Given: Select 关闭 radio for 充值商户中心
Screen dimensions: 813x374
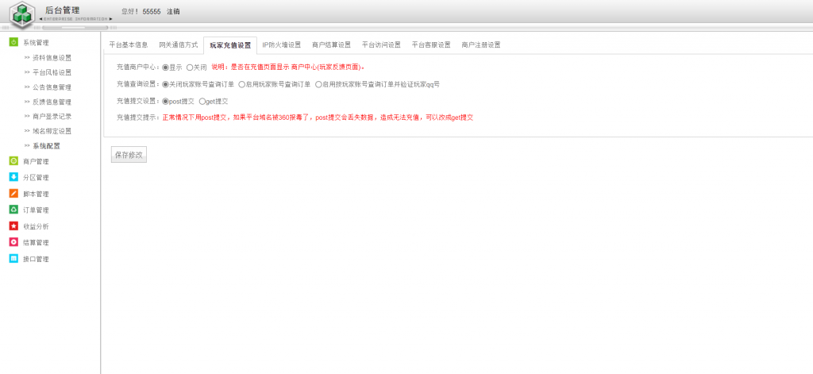Looking at the screenshot, I should (x=190, y=67).
